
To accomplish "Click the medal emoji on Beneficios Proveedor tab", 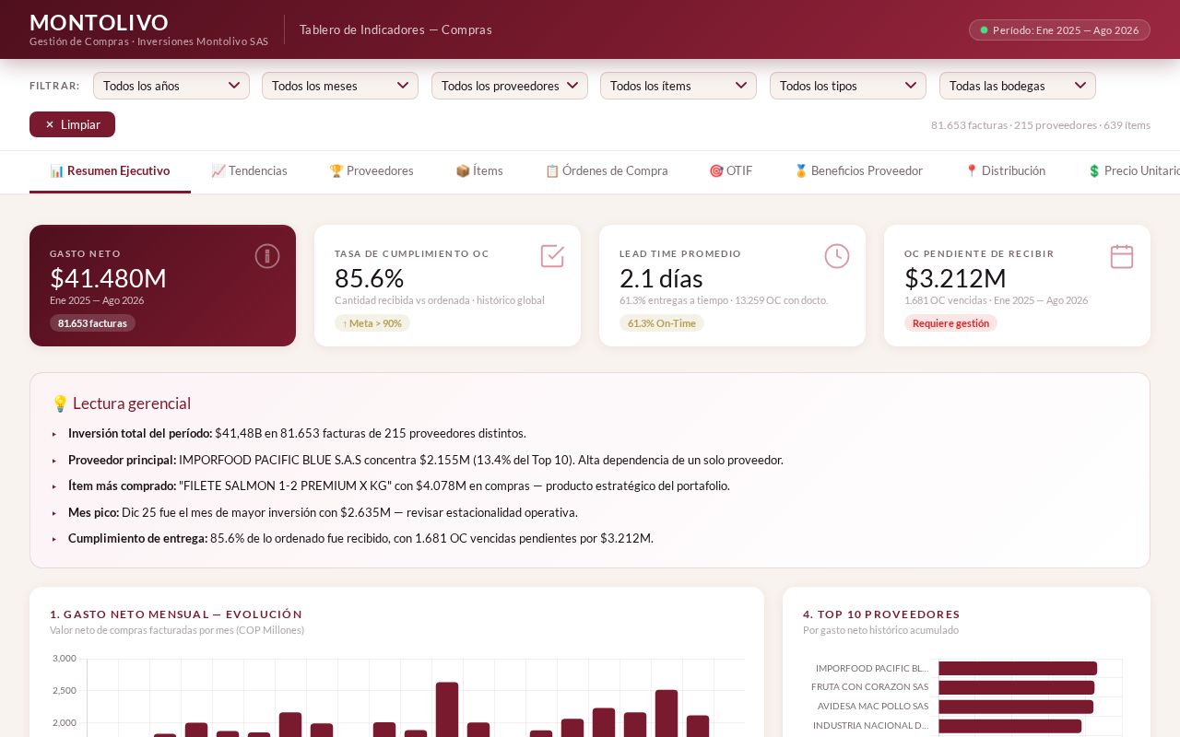I will coord(801,171).
